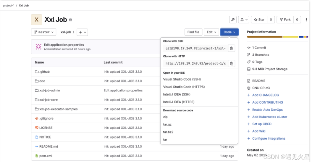Fork the Xxl Job project
The image size is (311, 162).
(285, 20)
